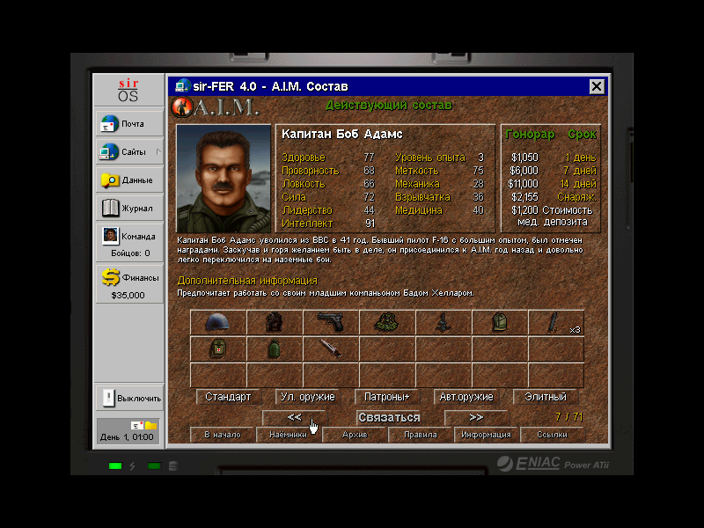Open the Журнал history log
Image resolution: width=704 pixels, height=528 pixels.
[129, 209]
